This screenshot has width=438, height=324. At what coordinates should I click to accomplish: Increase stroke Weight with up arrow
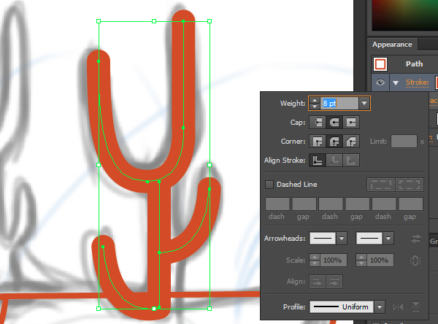click(x=315, y=100)
